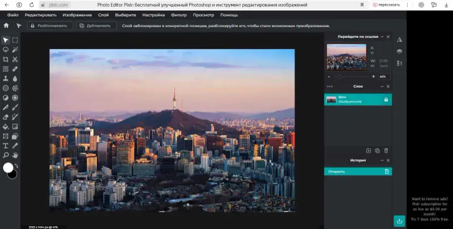
Task: Select the Text tool
Action: (6, 146)
